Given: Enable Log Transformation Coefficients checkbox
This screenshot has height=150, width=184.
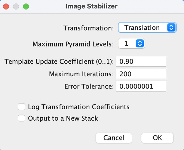Looking at the screenshot, I should (x=21, y=107).
